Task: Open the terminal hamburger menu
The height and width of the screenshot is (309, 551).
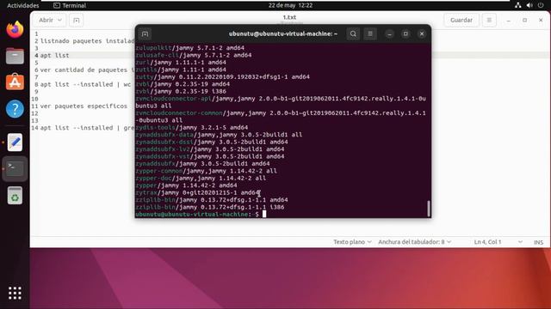Action: click(370, 34)
